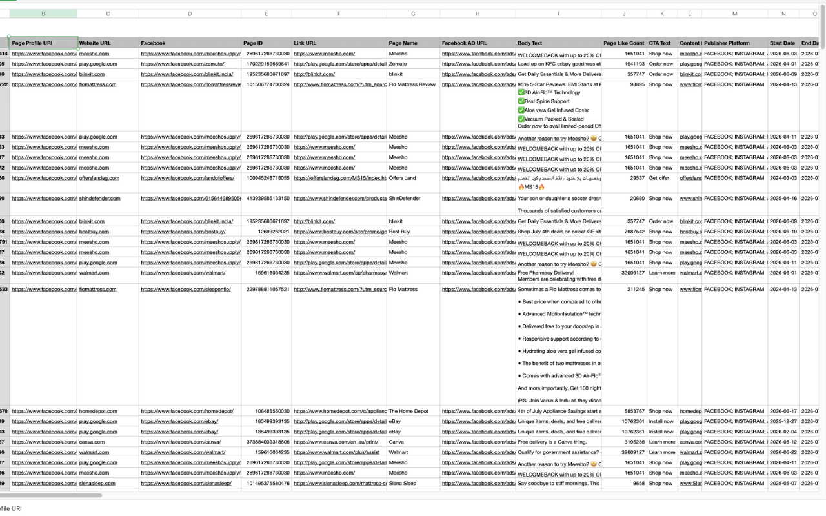Select column F header letter
Viewport: 826px width, 516px height.
pos(339,14)
